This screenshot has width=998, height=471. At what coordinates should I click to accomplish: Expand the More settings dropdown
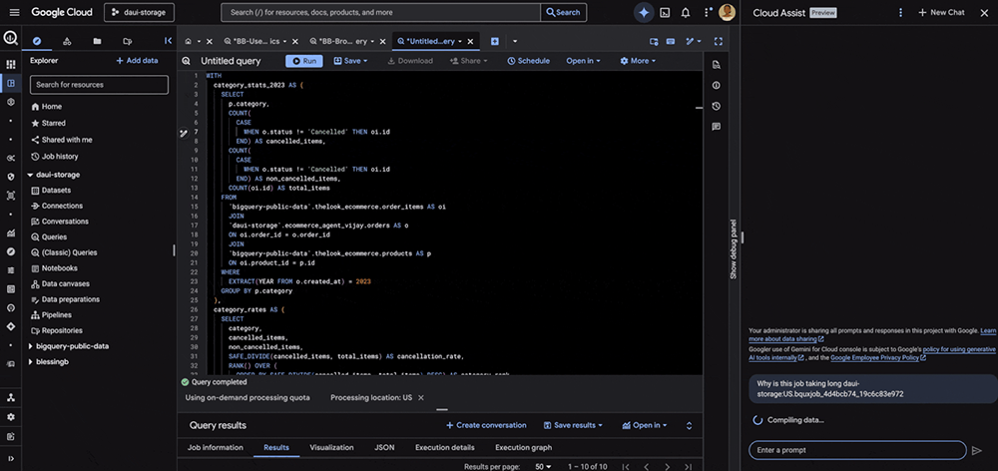tap(639, 61)
